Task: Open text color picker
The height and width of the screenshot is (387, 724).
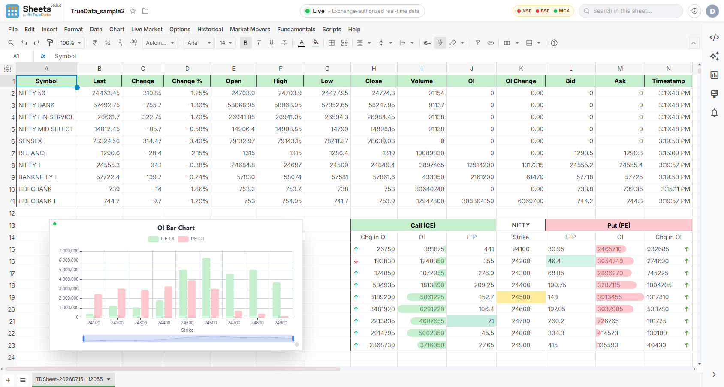Action: click(302, 43)
